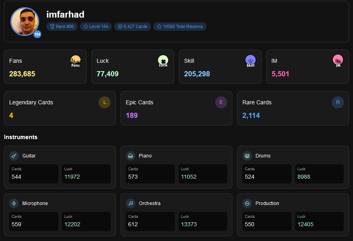Image resolution: width=353 pixels, height=241 pixels.
Task: Click the Skill stat icon
Action: pyautogui.click(x=250, y=61)
